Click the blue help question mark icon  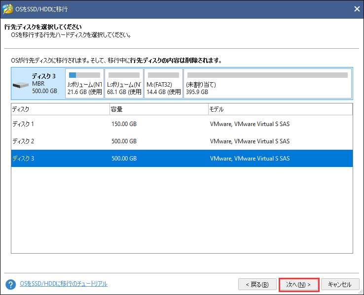tap(11, 284)
